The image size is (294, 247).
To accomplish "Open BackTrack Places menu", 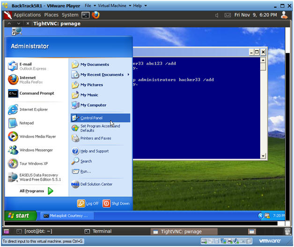I will pyautogui.click(x=51, y=15).
